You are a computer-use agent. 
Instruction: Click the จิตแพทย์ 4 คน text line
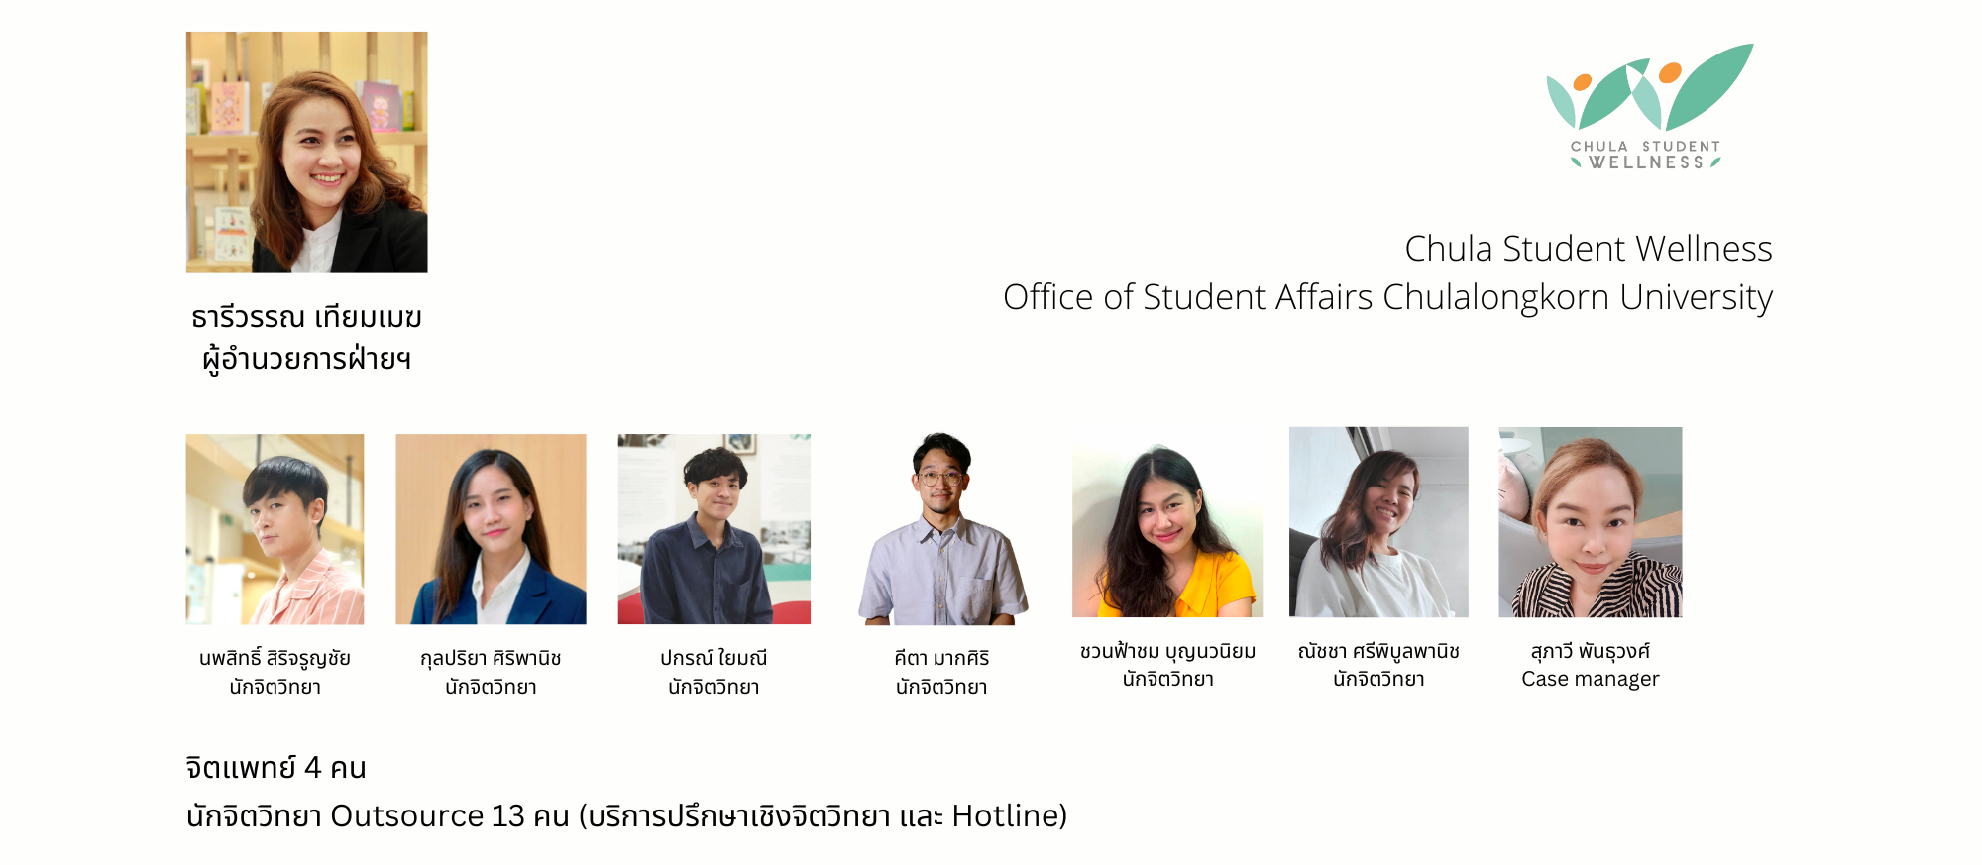pyautogui.click(x=276, y=768)
